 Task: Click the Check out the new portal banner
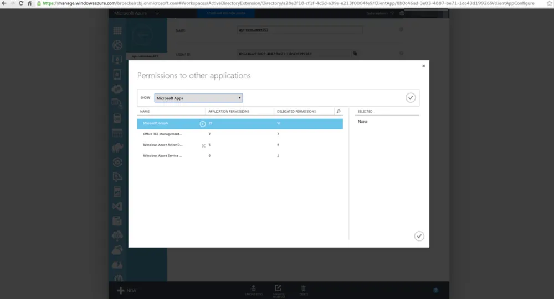pyautogui.click(x=226, y=13)
